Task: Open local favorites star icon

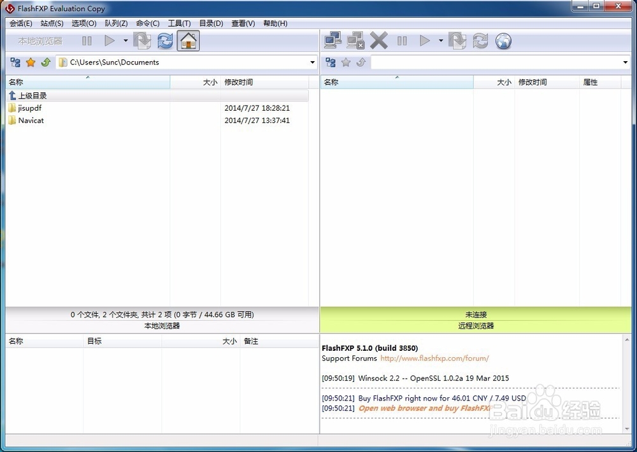Action: pyautogui.click(x=31, y=62)
